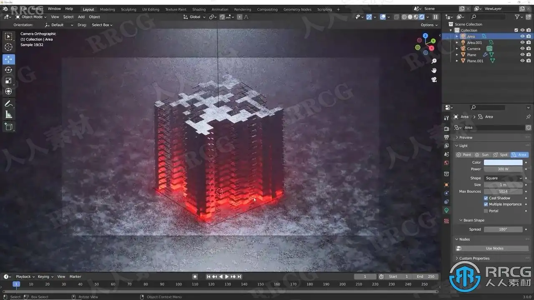Hide the Camera object with eye icon
This screenshot has width=534, height=300.
point(522,48)
